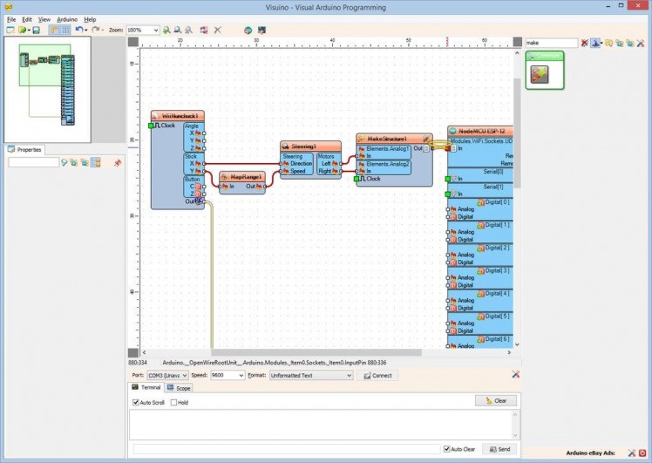This screenshot has width=652, height=463.
Task: Click the red stop icon beside Arduino eBay Ads
Action: [x=643, y=453]
